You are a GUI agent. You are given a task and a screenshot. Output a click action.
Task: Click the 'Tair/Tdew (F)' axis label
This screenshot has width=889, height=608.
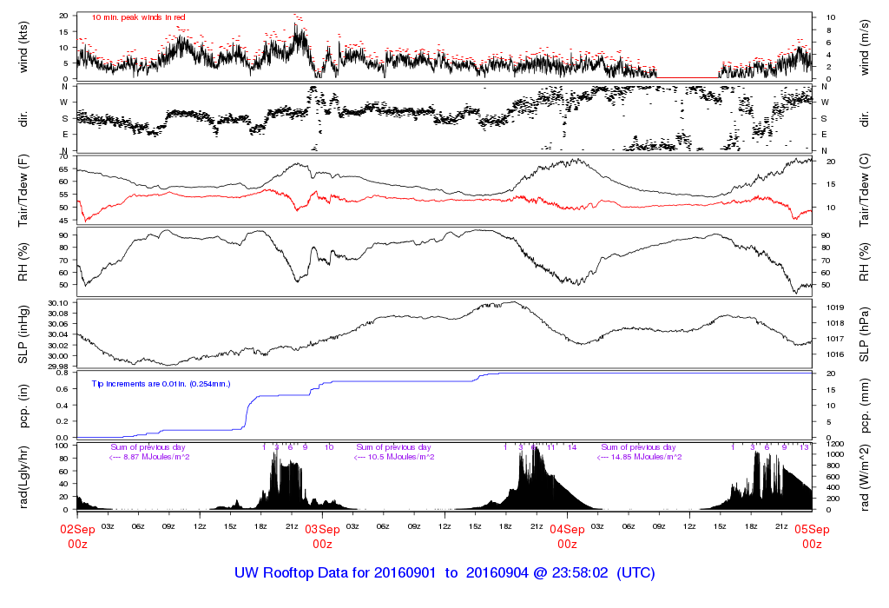point(23,190)
